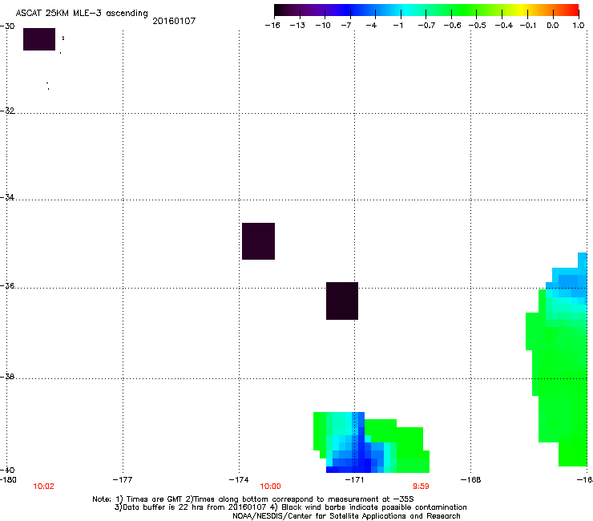This screenshot has width=593, height=521.
Task: Click the color scale label -16
Action: [x=272, y=26]
